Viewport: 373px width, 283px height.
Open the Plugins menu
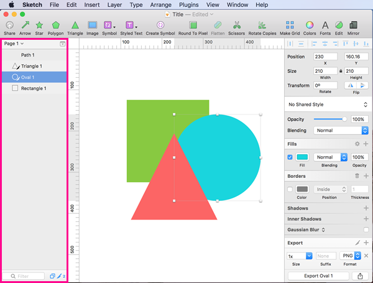[188, 5]
